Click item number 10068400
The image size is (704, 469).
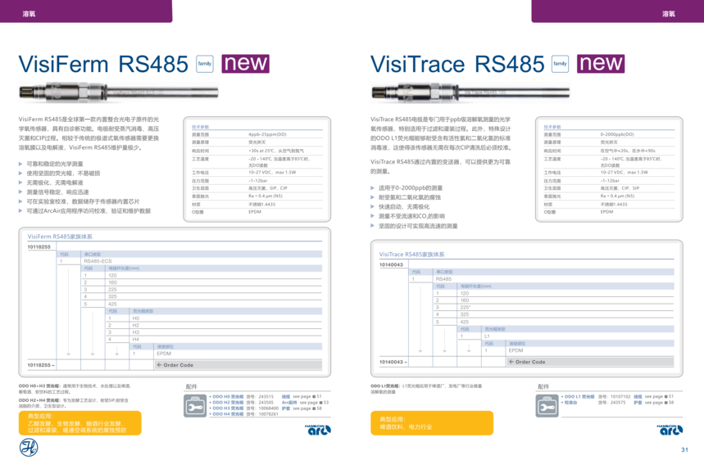[269, 408]
